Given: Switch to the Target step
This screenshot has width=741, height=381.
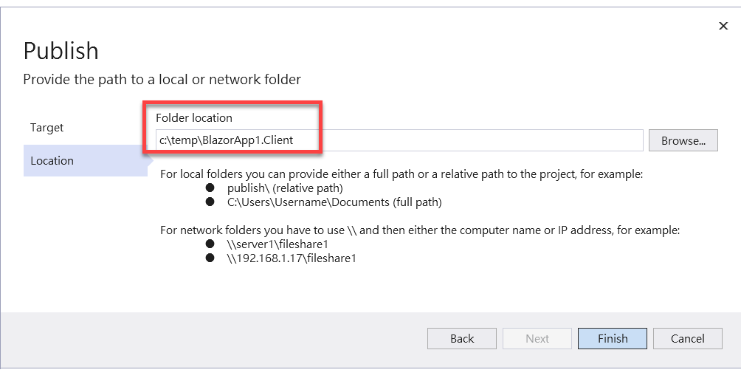Looking at the screenshot, I should (46, 128).
